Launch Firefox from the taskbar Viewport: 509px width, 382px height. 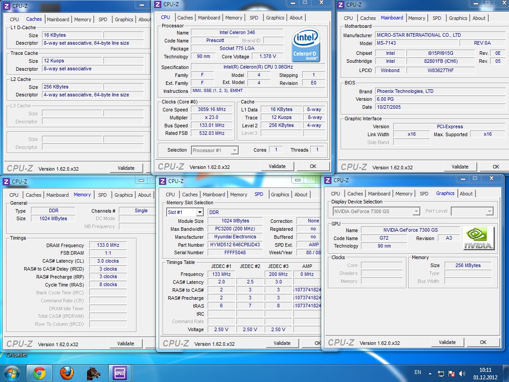click(66, 374)
